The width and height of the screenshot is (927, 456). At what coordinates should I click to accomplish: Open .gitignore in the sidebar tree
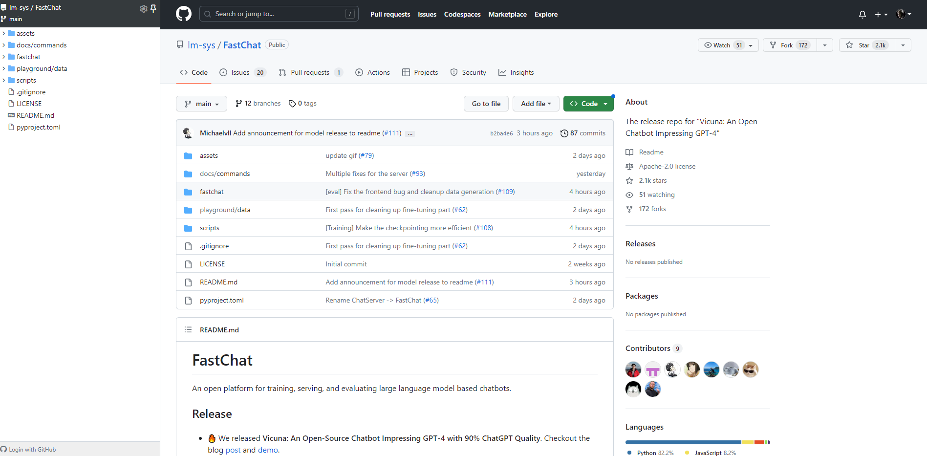point(31,92)
